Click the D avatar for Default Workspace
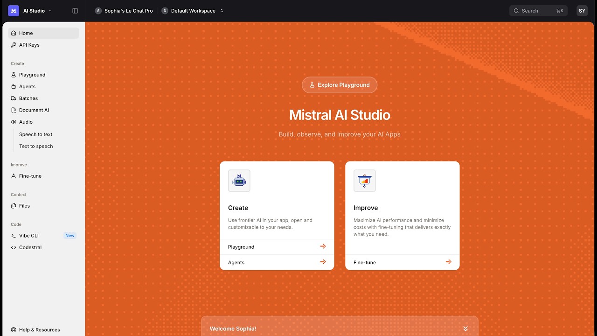The image size is (597, 336). (165, 11)
